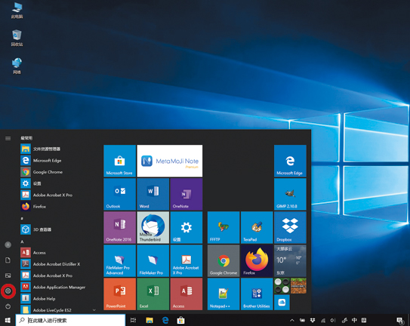Open the small tile with round game pieces
This screenshot has width=410, height=326.
282,286
